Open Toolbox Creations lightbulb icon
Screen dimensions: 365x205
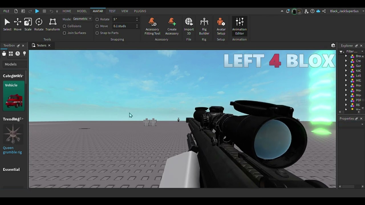point(25,54)
